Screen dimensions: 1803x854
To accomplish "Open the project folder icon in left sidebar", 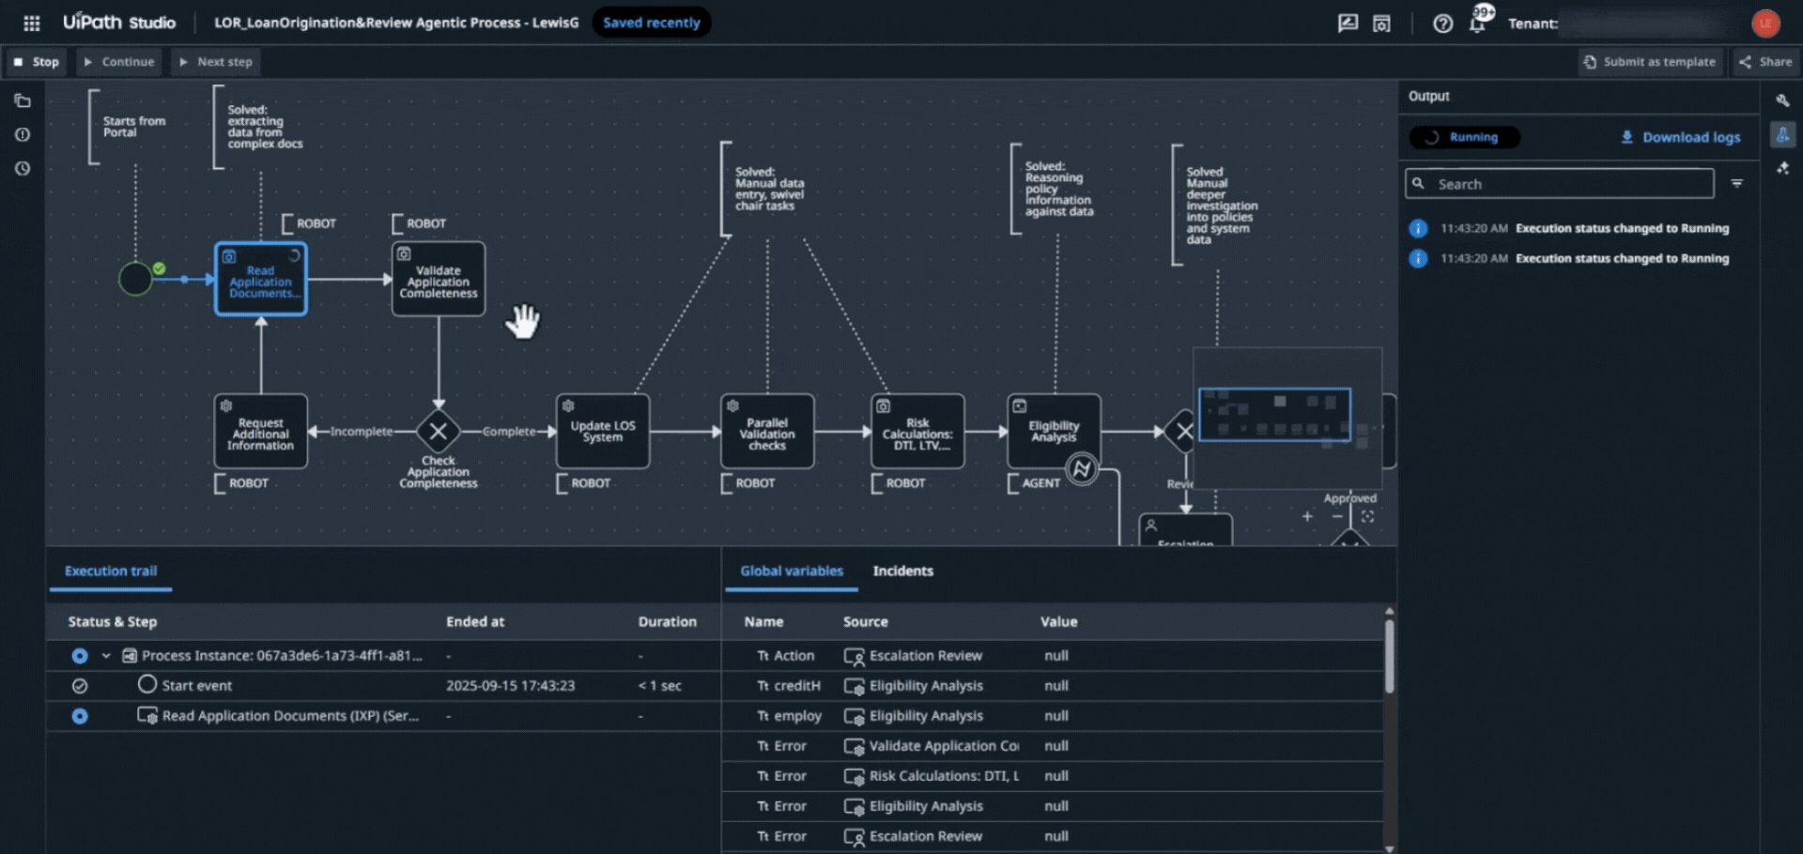I will [x=23, y=100].
